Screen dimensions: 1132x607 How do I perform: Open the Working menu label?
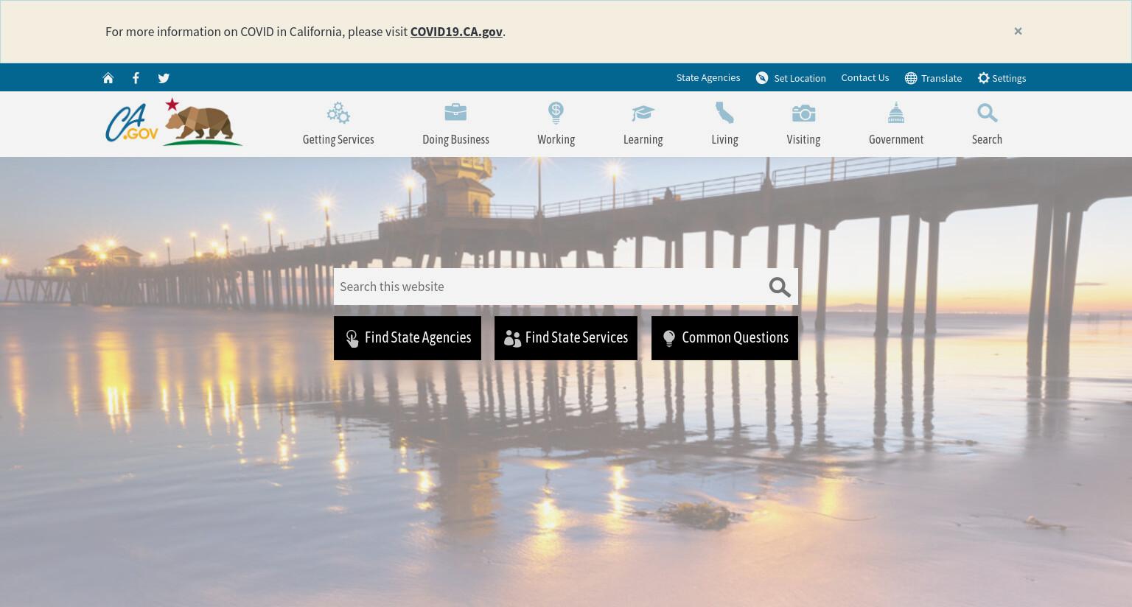click(556, 139)
